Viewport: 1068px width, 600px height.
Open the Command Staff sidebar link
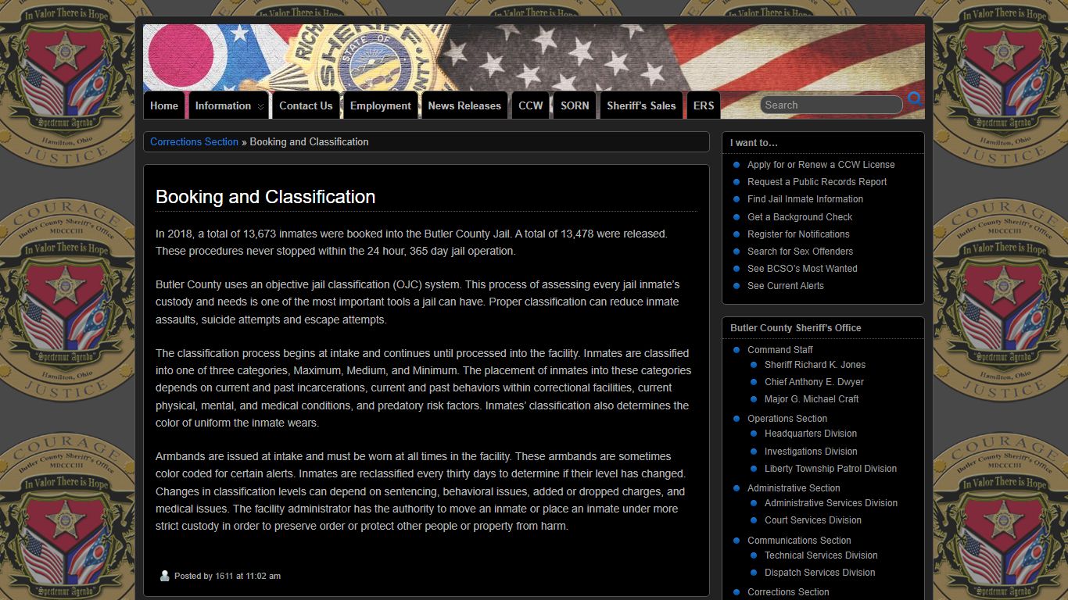780,350
